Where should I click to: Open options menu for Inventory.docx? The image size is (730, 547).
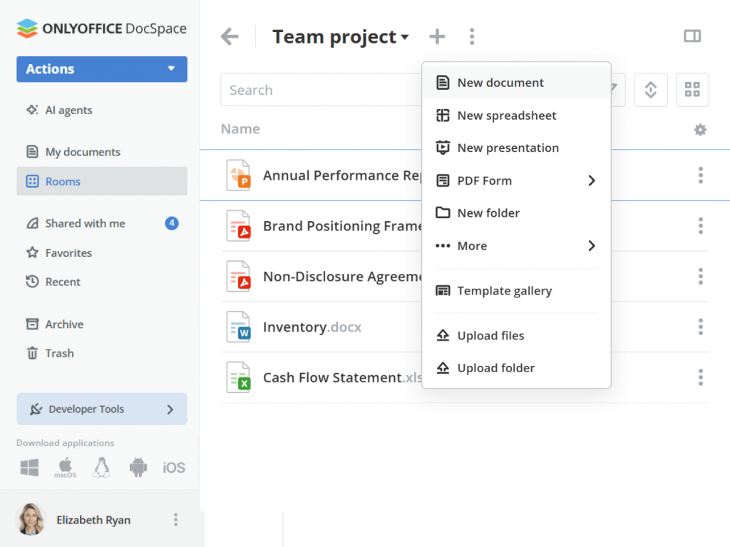(x=700, y=327)
